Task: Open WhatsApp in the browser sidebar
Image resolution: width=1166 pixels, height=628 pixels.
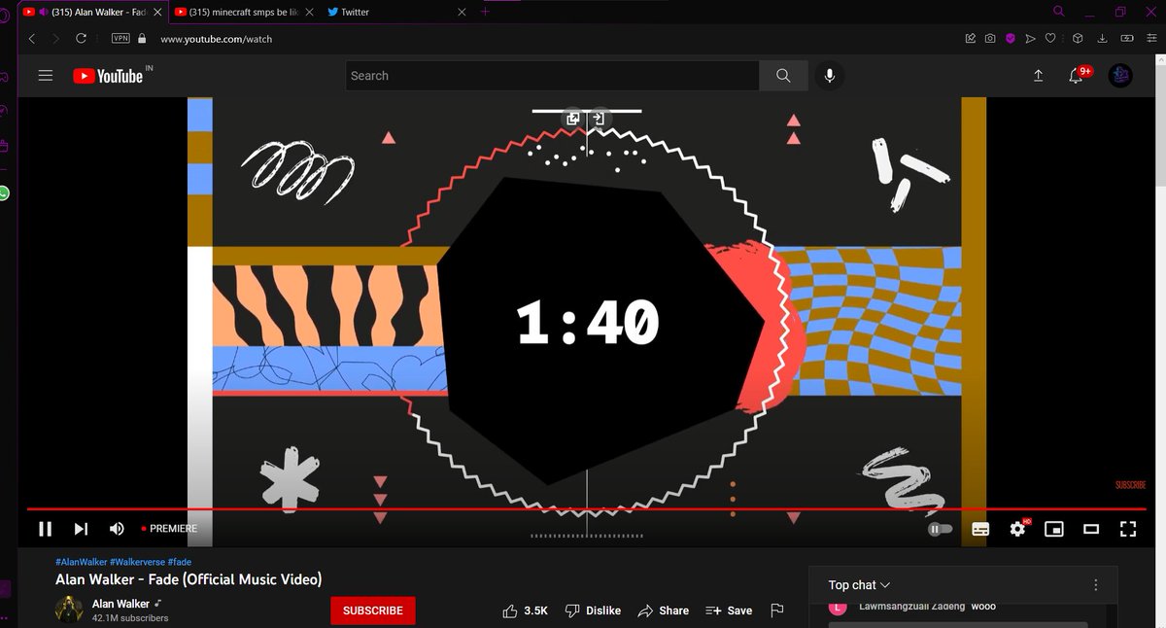Action: (4, 193)
